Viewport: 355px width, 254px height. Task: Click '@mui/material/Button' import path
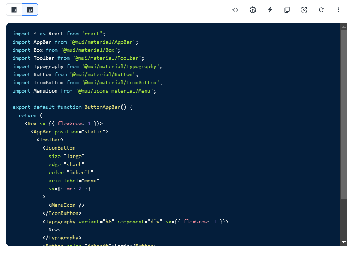(102, 74)
